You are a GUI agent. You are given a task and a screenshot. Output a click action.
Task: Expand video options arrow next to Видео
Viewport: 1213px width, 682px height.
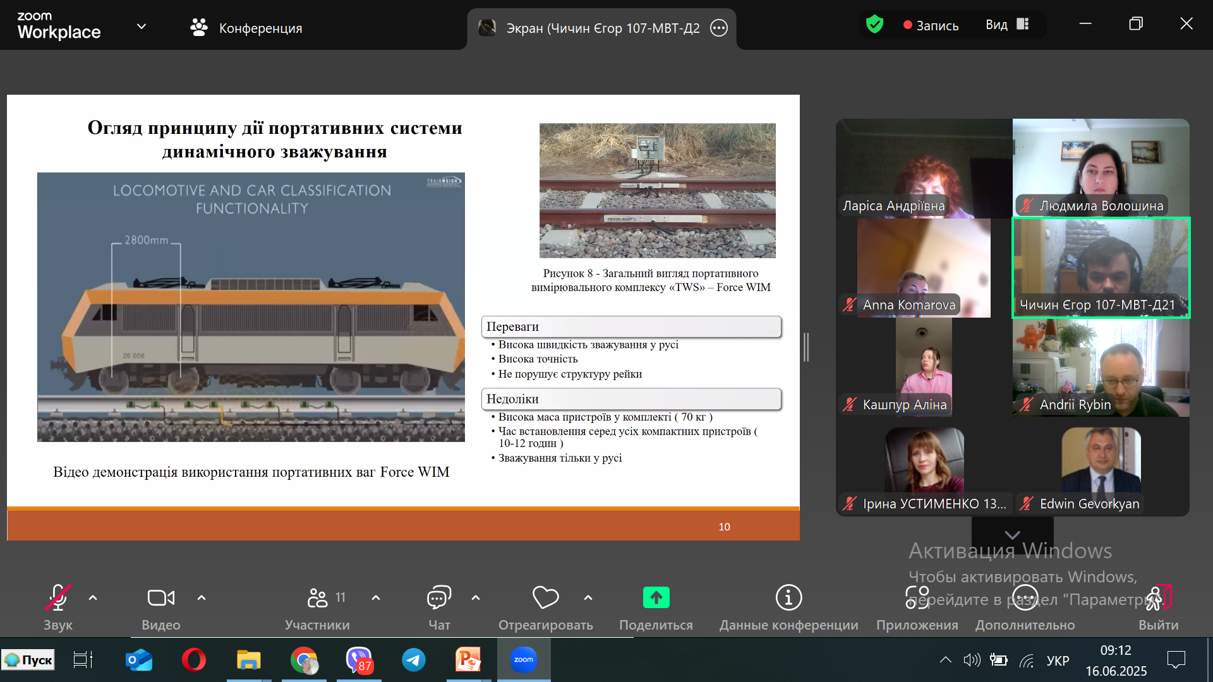[202, 597]
